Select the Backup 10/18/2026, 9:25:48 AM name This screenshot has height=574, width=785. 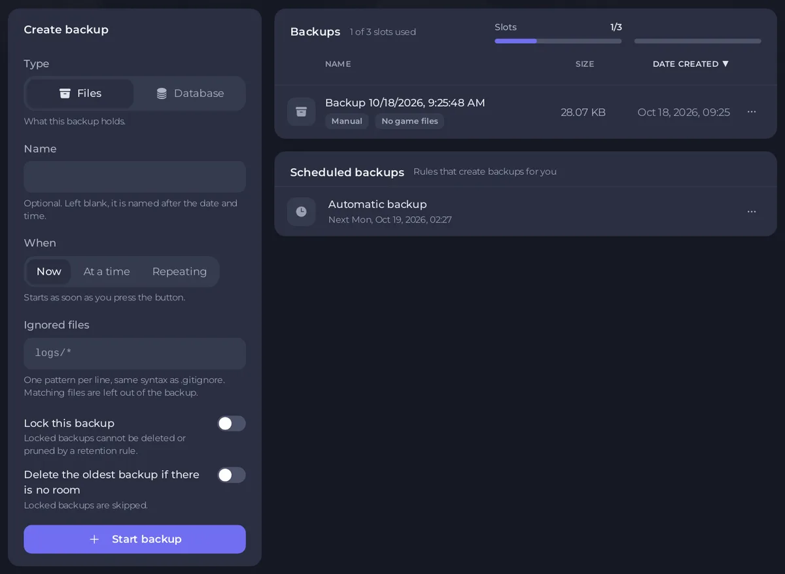point(405,103)
